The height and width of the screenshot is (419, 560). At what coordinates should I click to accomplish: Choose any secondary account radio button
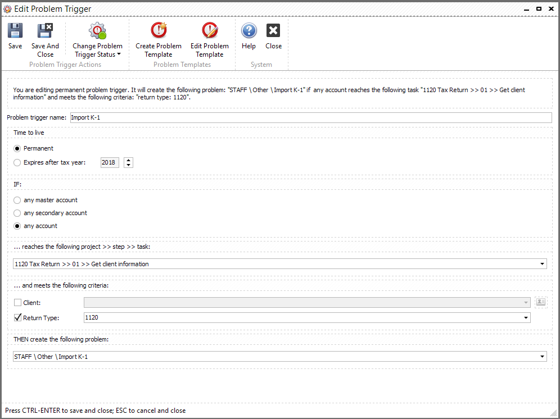click(x=17, y=213)
